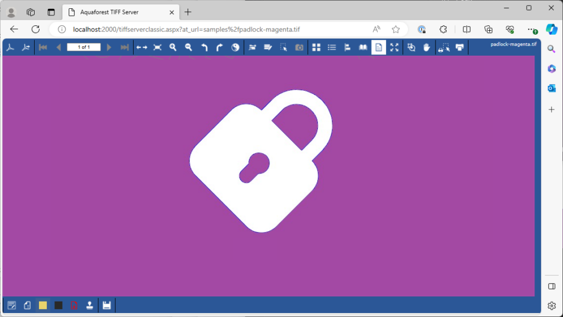Rotate the image counterclockwise

click(x=204, y=47)
